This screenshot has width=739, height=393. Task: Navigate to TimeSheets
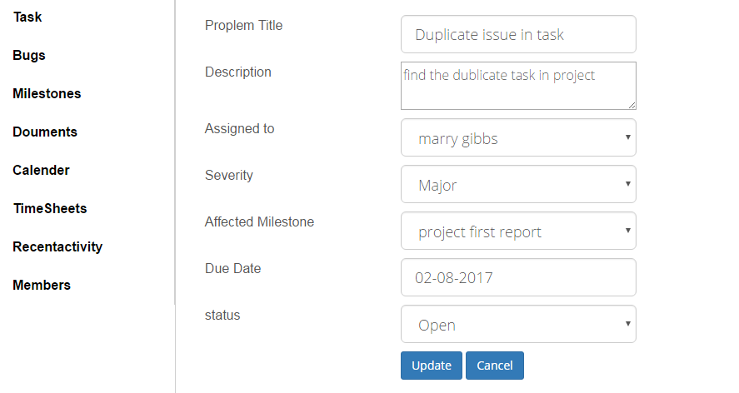click(x=50, y=208)
